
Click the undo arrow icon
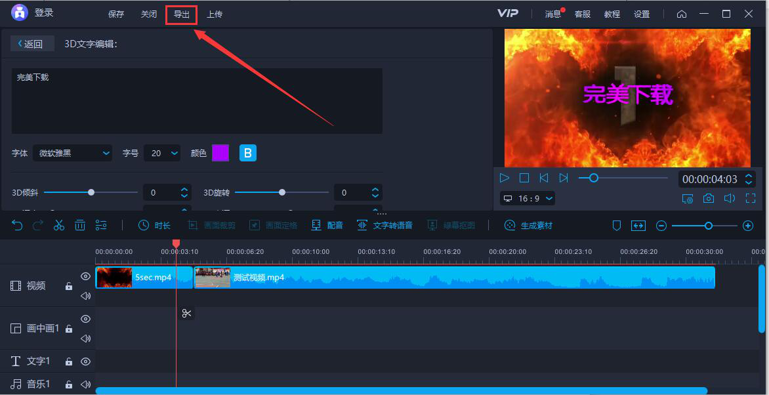(x=17, y=225)
